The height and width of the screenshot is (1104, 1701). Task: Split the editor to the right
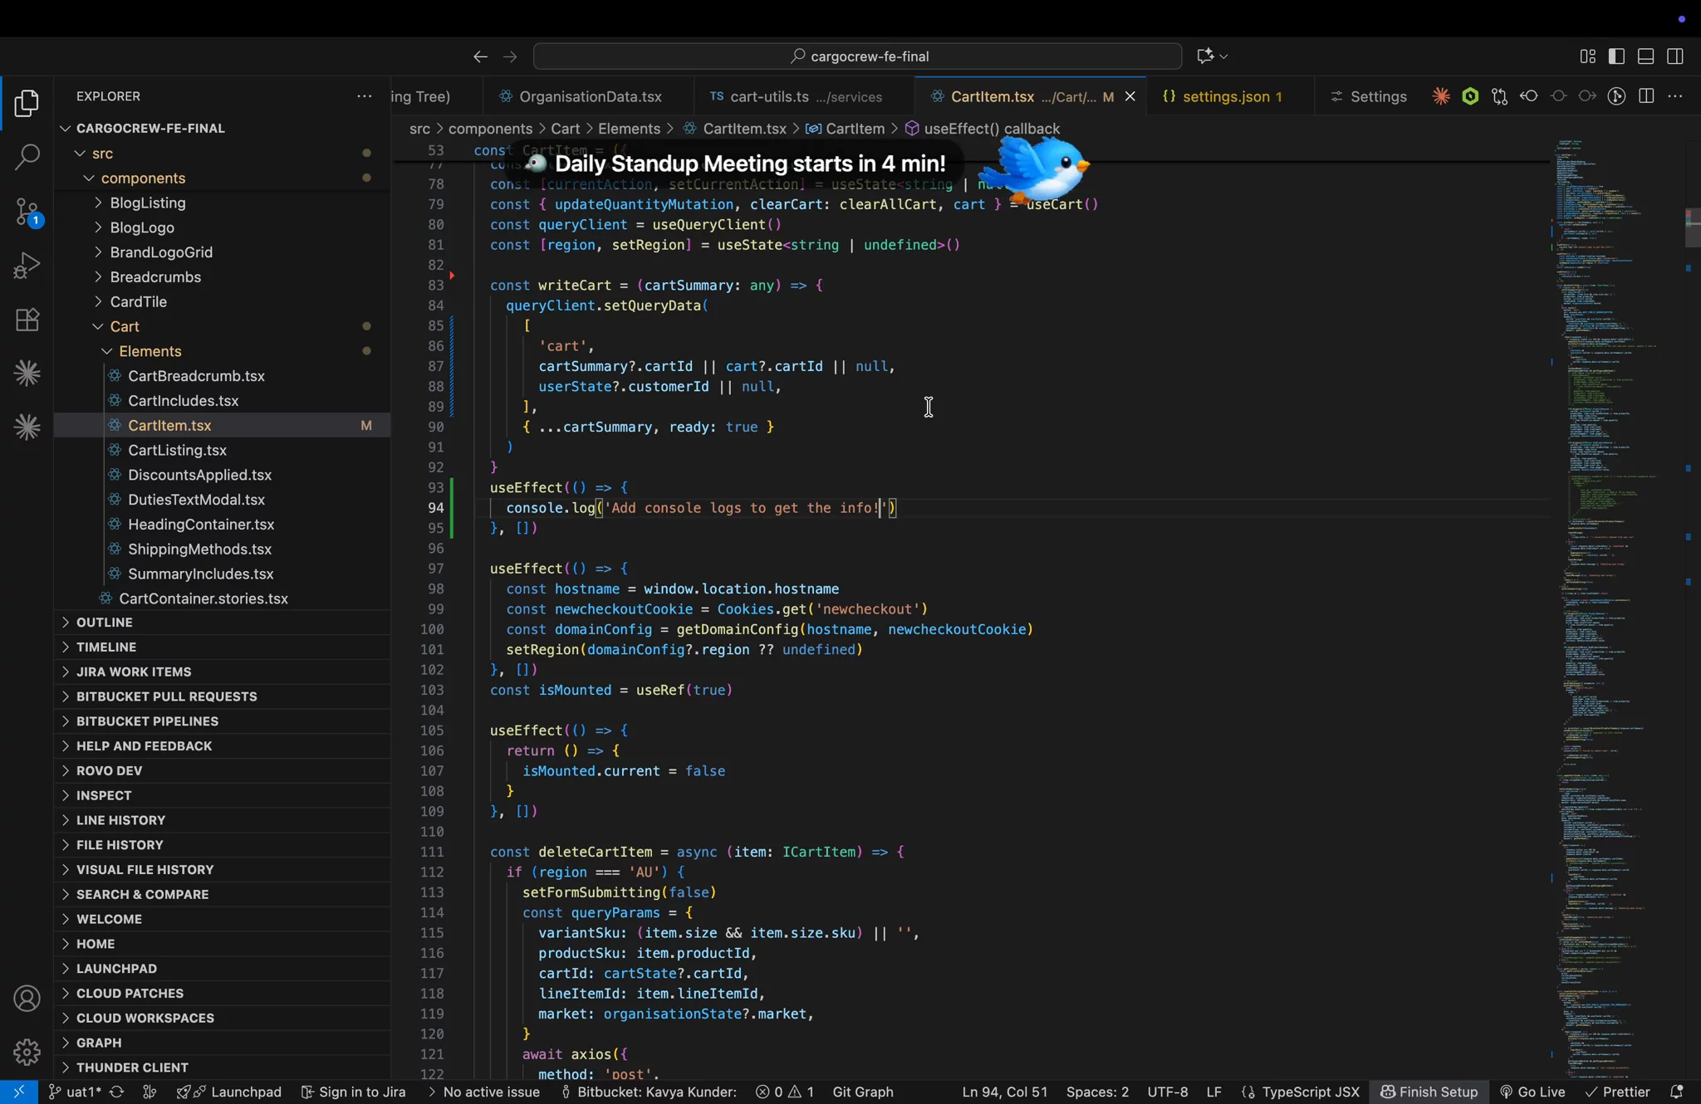1646,96
